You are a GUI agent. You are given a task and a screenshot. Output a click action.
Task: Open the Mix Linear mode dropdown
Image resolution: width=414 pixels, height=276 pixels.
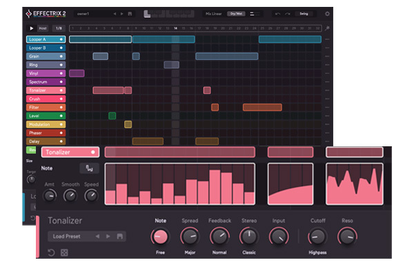(x=214, y=14)
